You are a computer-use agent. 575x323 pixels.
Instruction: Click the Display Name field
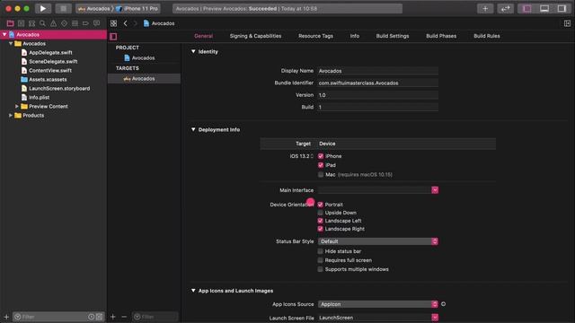[x=378, y=71]
